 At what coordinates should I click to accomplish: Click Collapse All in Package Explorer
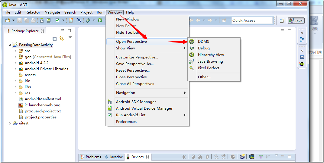pos(54,39)
